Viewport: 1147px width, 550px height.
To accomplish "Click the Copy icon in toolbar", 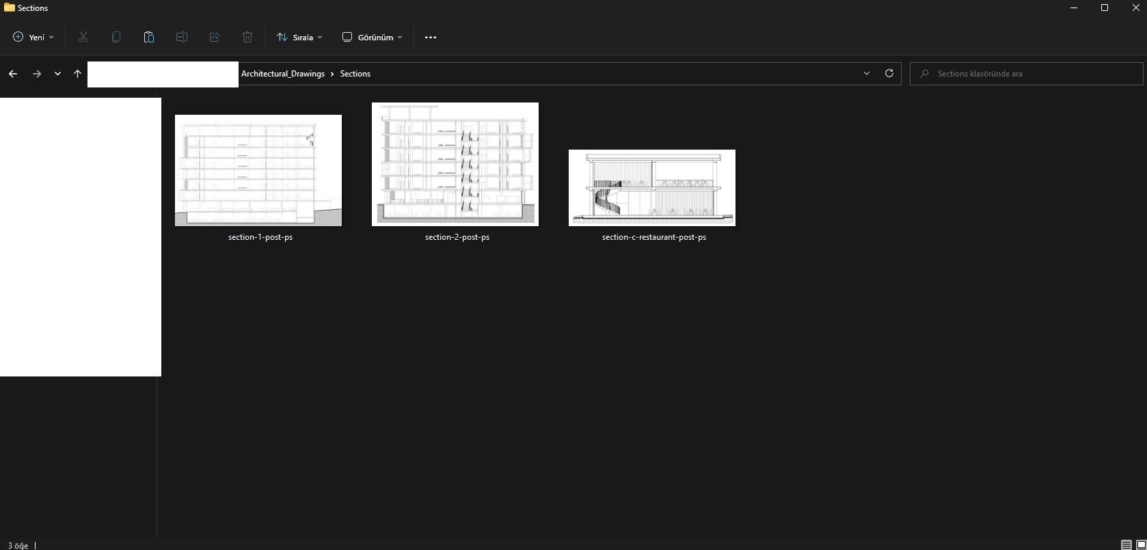I will (116, 37).
